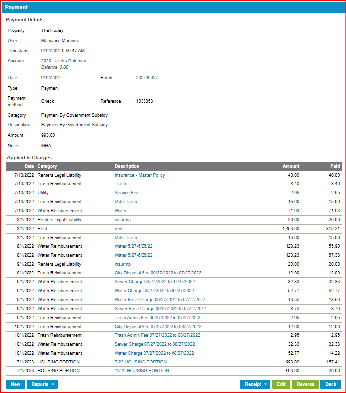Open account link 2020 - Joetta Coleman
Viewport: 346px width, 393px height.
coord(63,61)
